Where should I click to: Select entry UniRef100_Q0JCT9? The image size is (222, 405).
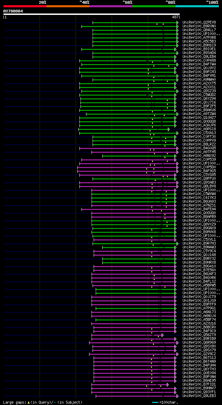[x=199, y=297]
